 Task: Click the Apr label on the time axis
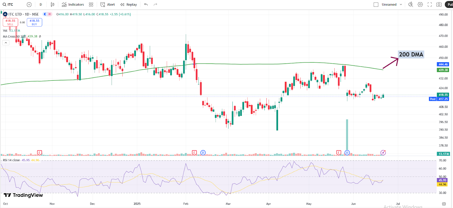[x=269, y=204]
